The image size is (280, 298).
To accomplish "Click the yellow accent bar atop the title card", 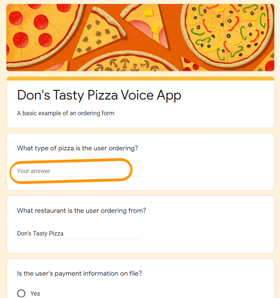I will coord(141,79).
